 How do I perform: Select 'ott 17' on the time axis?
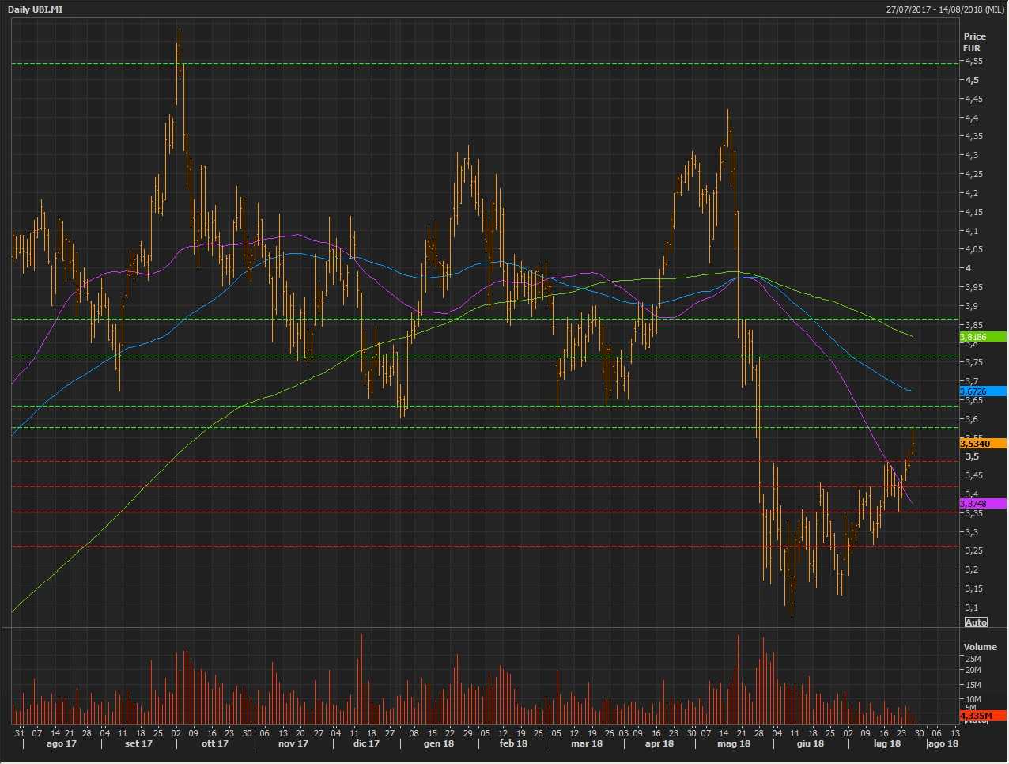tap(214, 744)
